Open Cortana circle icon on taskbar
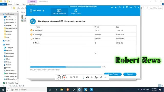This screenshot has height=92, width=164. (50, 90)
